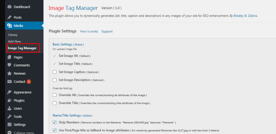This screenshot has width=276, height=134.
Task: Click the Posts pushpin icon
Action: point(10,17)
